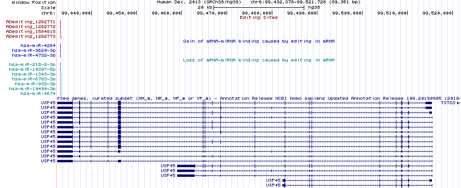Screen dimensions: 461x188
Task: Click blue site mark beside hsa-miR-4284
Action: (x=60, y=46)
